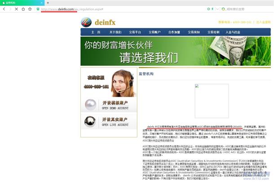Select the 监管机构 browser tab
This screenshot has width=274, height=182.
(22, 3)
